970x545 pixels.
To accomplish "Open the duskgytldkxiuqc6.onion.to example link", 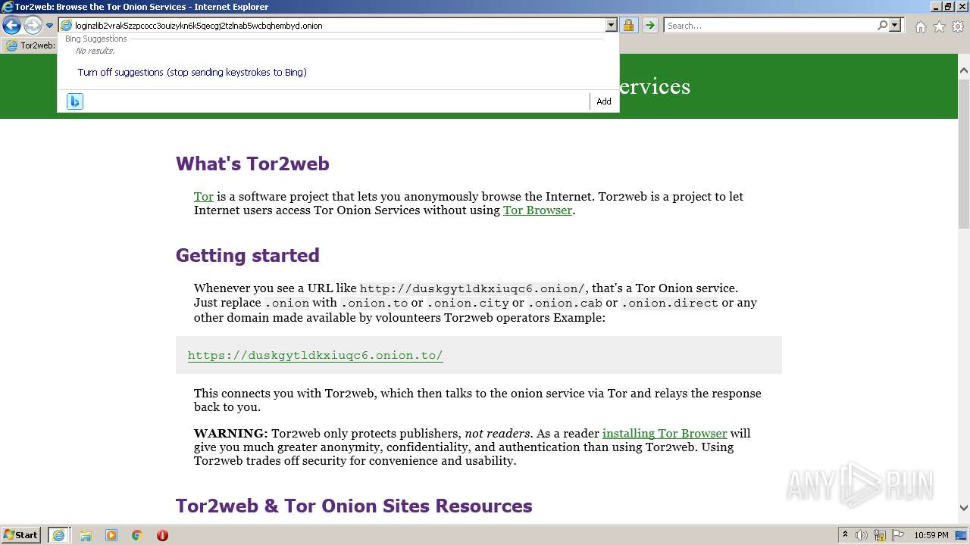I will point(315,355).
